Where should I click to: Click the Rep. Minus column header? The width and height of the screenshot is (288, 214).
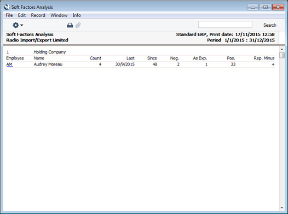pyautogui.click(x=264, y=58)
